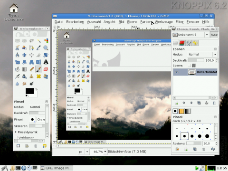
Task: Select the Measure compass tool
Action: pyautogui.click(x=18, y=55)
